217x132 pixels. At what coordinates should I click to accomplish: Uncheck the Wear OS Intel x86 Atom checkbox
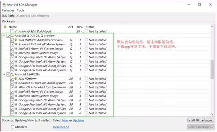click(x=12, y=87)
